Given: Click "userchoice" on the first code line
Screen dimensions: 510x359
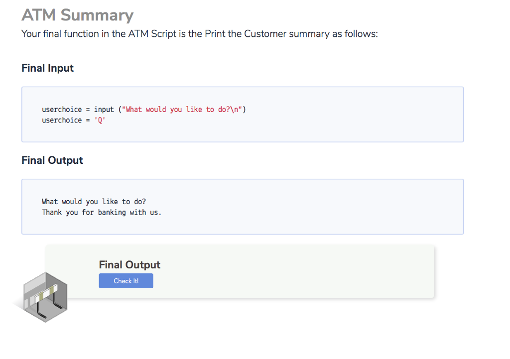Looking at the screenshot, I should (x=62, y=110).
